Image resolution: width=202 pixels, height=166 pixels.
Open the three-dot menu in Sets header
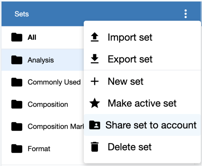pos(185,14)
